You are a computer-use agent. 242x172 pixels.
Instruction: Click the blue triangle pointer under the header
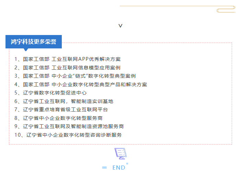click(26, 50)
